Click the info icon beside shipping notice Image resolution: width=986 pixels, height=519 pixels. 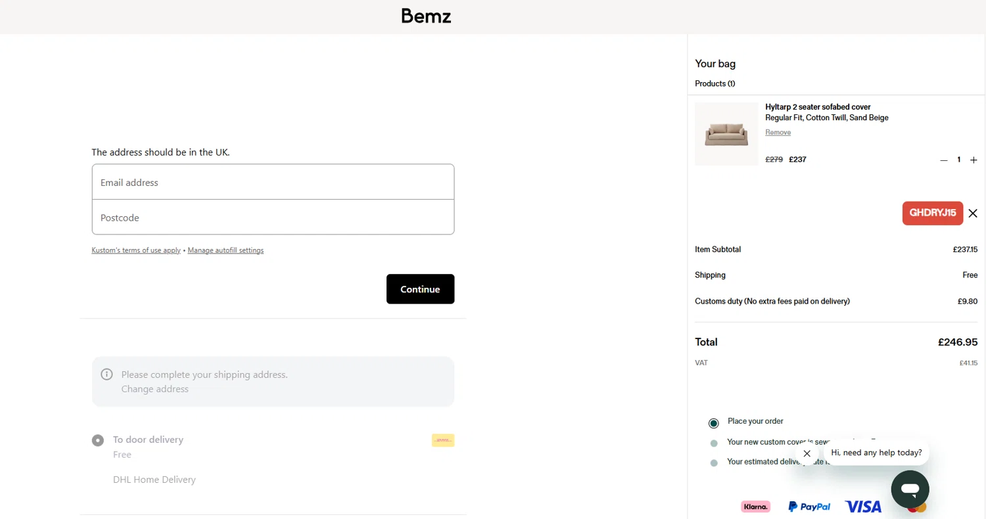point(106,374)
